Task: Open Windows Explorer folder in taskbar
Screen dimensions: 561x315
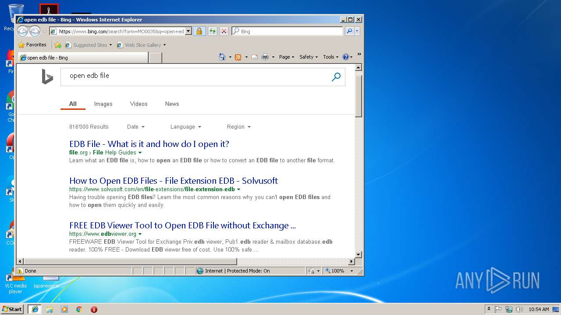Action: coord(50,309)
